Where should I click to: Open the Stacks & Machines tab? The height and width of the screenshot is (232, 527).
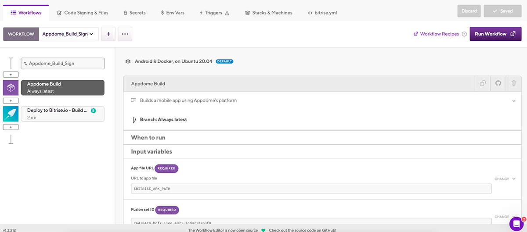[268, 13]
